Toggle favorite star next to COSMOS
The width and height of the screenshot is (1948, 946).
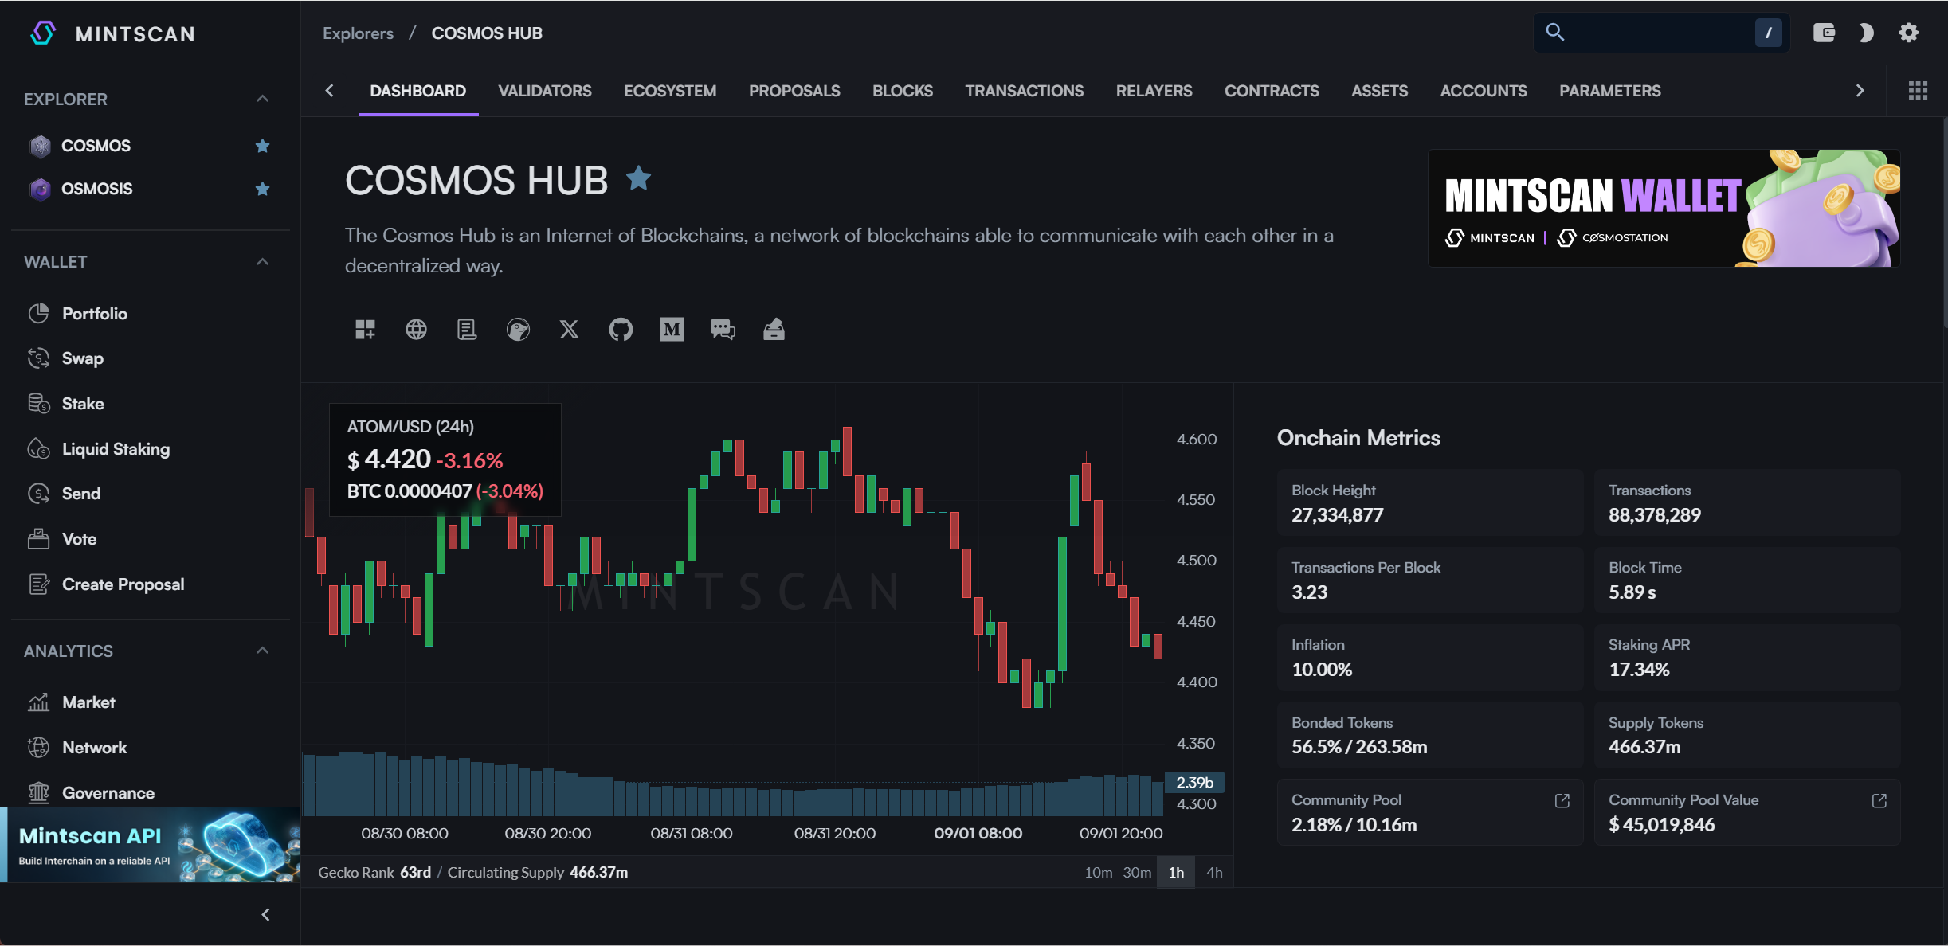pyautogui.click(x=262, y=146)
